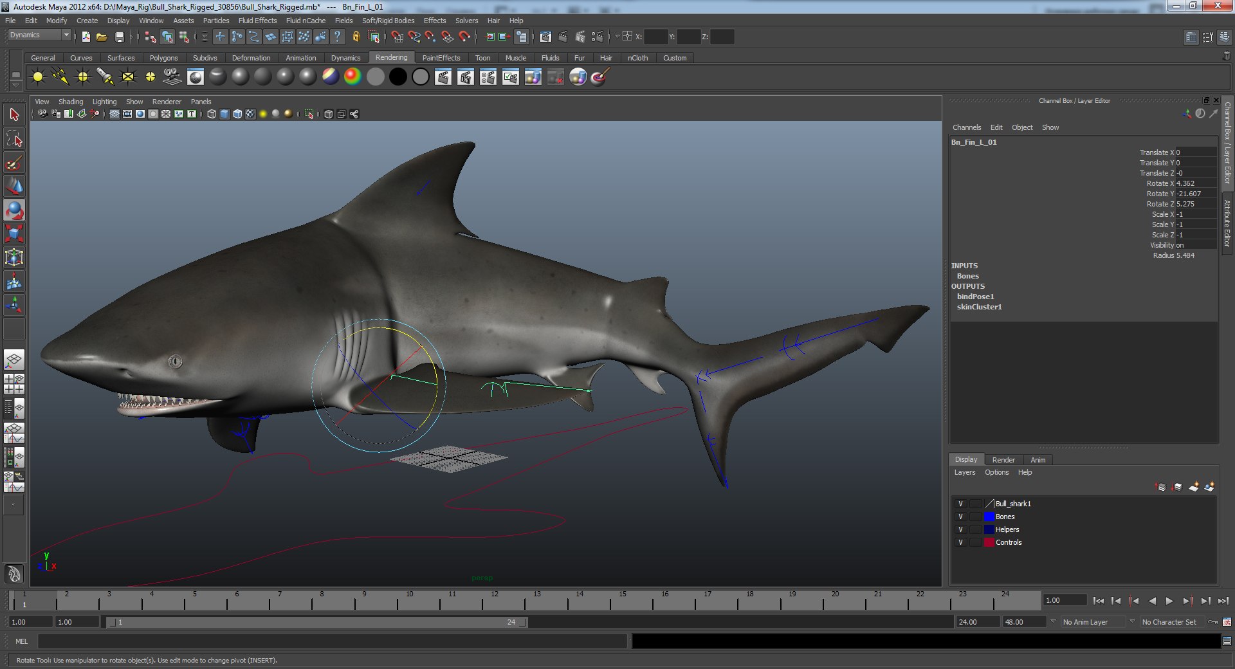
Task: Create an ambient light from the shelf
Action: tap(38, 77)
